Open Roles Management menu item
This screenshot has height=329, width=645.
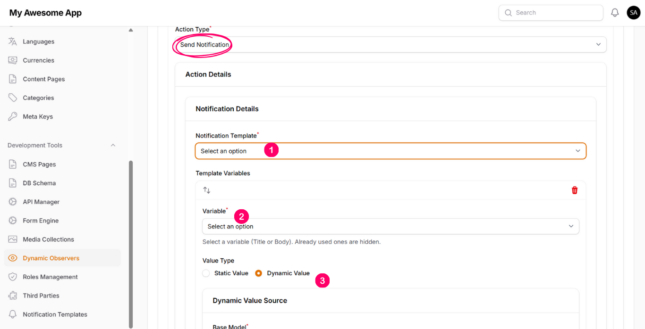click(50, 277)
